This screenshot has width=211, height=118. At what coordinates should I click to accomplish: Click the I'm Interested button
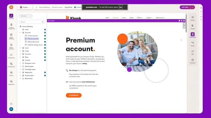[x=74, y=95]
